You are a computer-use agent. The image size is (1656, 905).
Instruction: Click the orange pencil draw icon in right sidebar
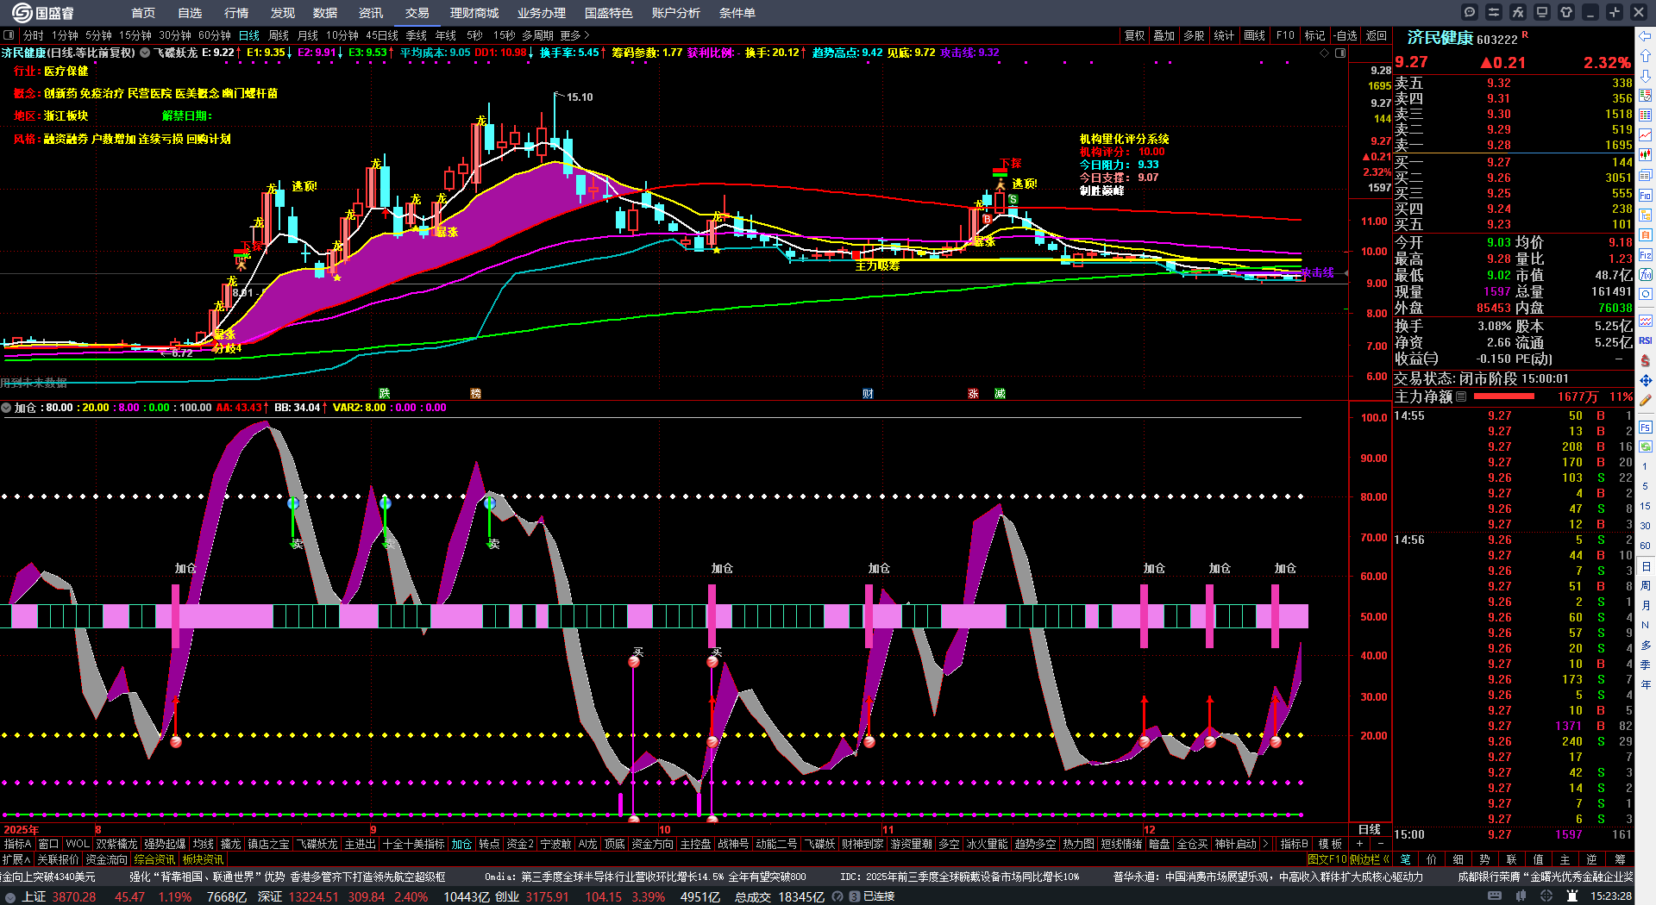point(1646,400)
